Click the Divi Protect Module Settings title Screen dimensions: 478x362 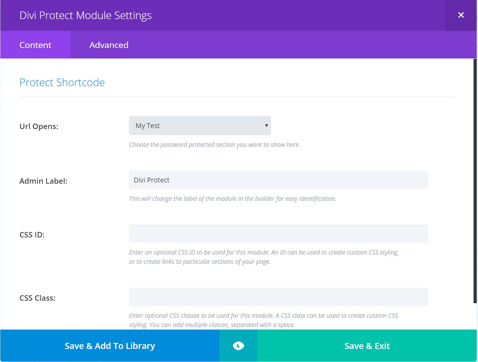(x=85, y=15)
